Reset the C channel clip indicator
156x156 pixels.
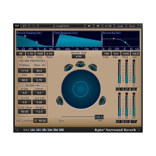(x=127, y=61)
